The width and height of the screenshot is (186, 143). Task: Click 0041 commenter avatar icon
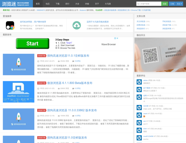[x=139, y=130]
